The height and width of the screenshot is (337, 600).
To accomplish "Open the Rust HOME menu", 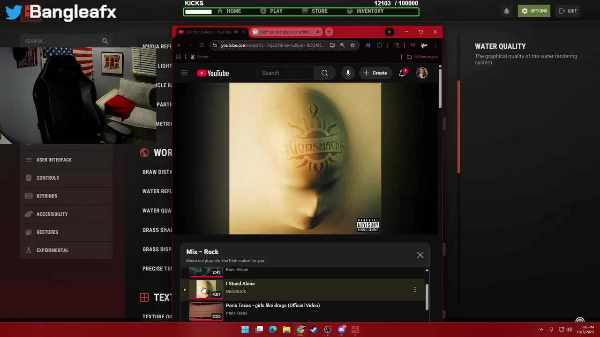I will (x=229, y=11).
